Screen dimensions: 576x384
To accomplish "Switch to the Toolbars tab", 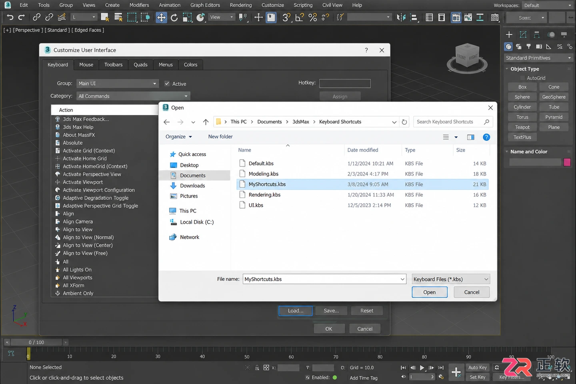I will [x=114, y=65].
